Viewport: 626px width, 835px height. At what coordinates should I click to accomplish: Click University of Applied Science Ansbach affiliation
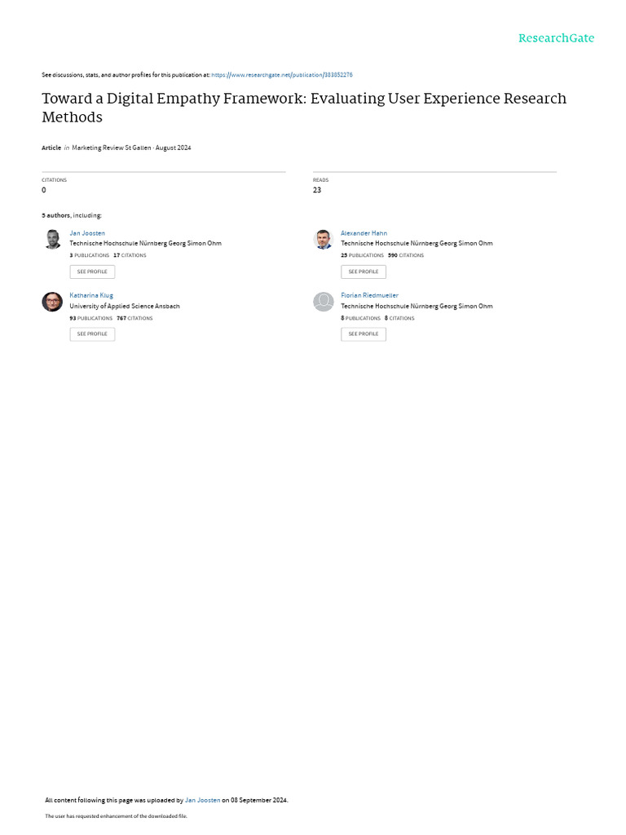click(125, 306)
